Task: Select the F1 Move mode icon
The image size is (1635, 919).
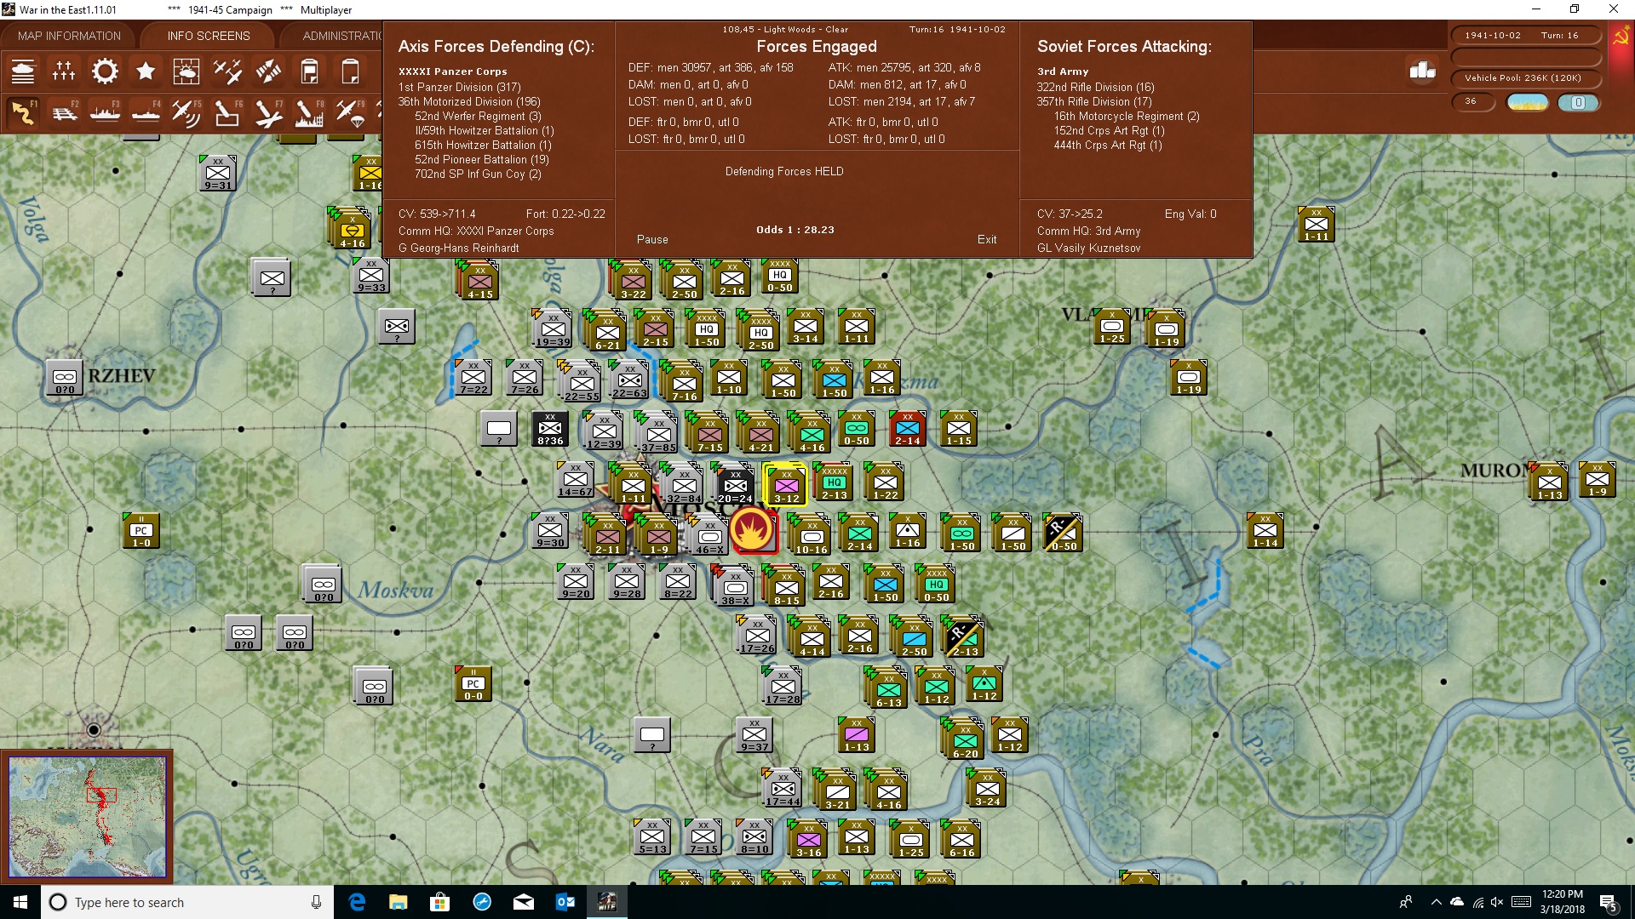Action: pyautogui.click(x=23, y=113)
